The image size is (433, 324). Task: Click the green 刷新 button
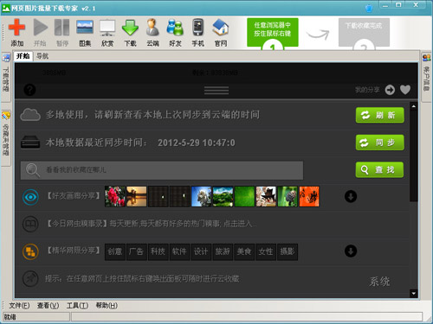380,115
